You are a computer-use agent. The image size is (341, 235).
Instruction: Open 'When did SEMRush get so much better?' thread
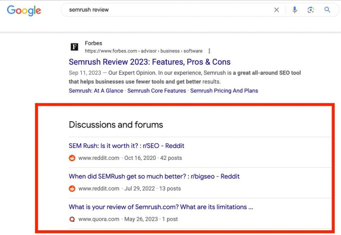(x=154, y=177)
